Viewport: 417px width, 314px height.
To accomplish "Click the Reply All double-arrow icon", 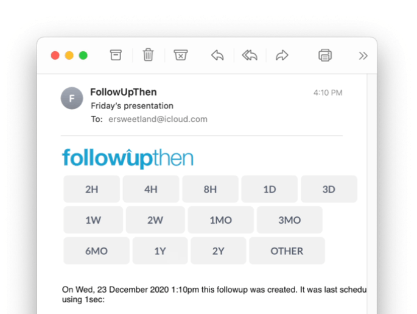I will click(250, 55).
